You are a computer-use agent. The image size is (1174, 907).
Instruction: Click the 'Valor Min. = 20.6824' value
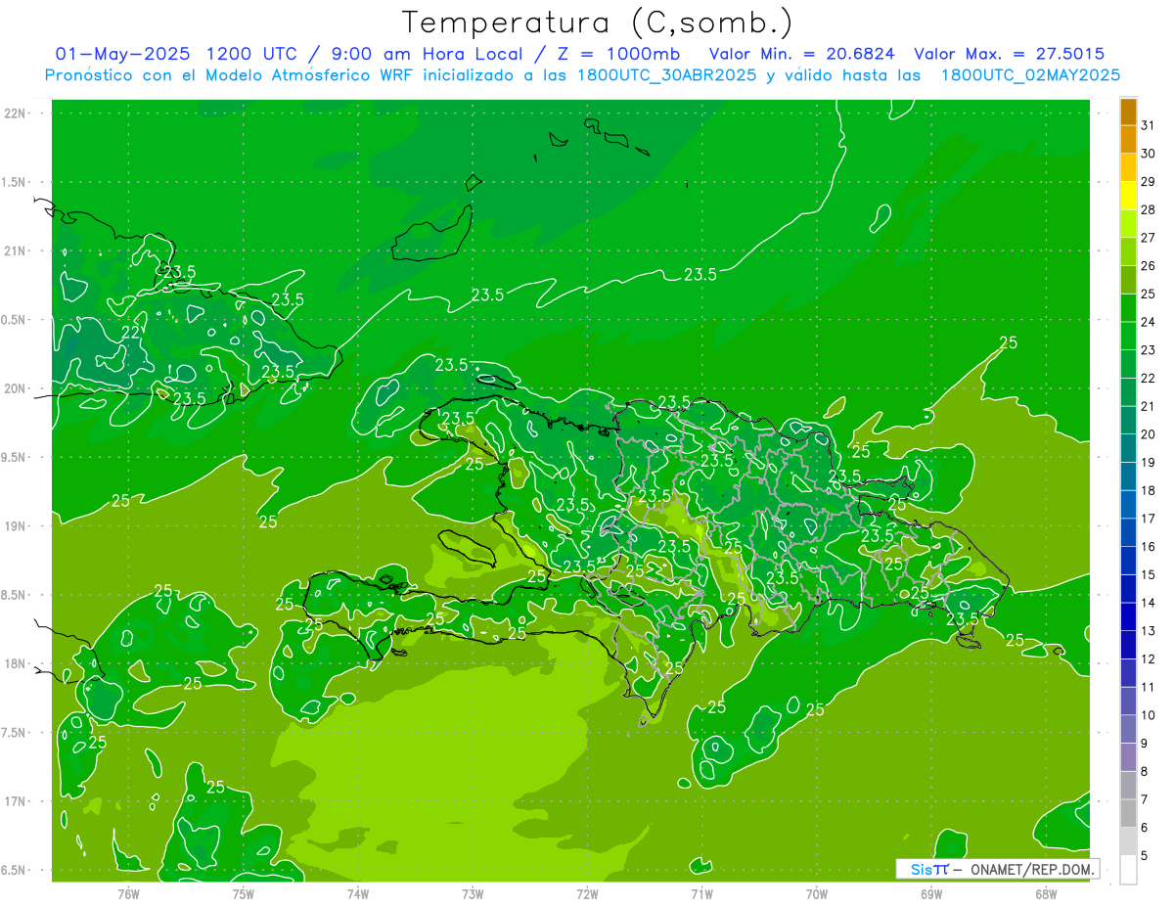803,54
